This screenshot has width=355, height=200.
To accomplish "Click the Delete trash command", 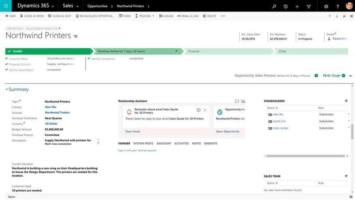I will coord(209,16).
